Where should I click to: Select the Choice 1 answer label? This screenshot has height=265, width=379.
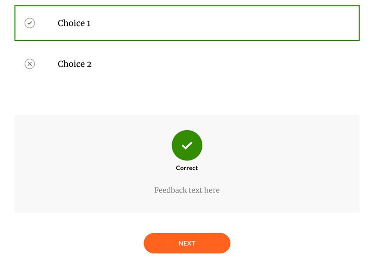tap(74, 23)
